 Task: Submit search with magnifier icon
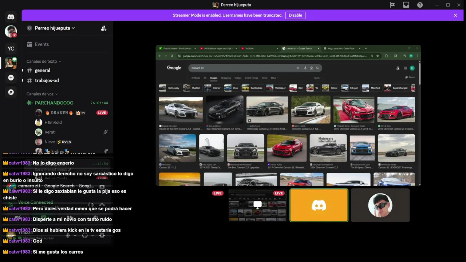(x=317, y=68)
